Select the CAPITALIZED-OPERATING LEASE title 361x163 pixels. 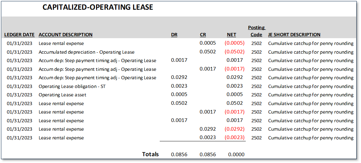pyautogui.click(x=98, y=7)
